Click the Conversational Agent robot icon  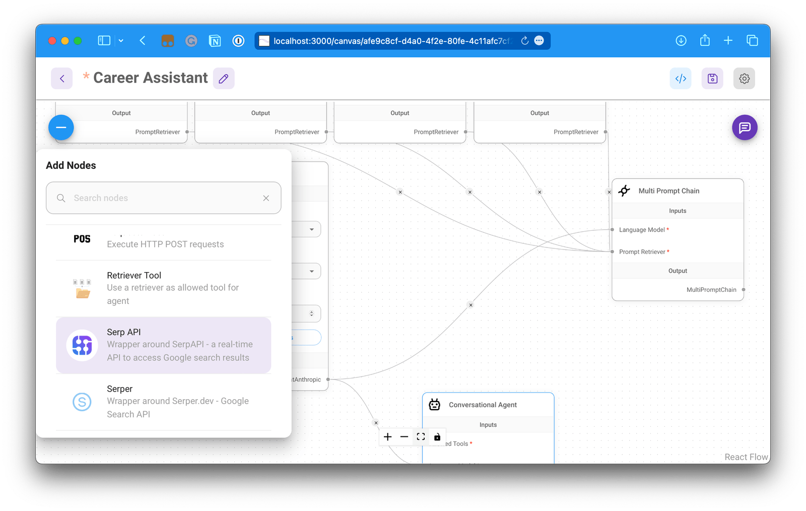coord(434,404)
